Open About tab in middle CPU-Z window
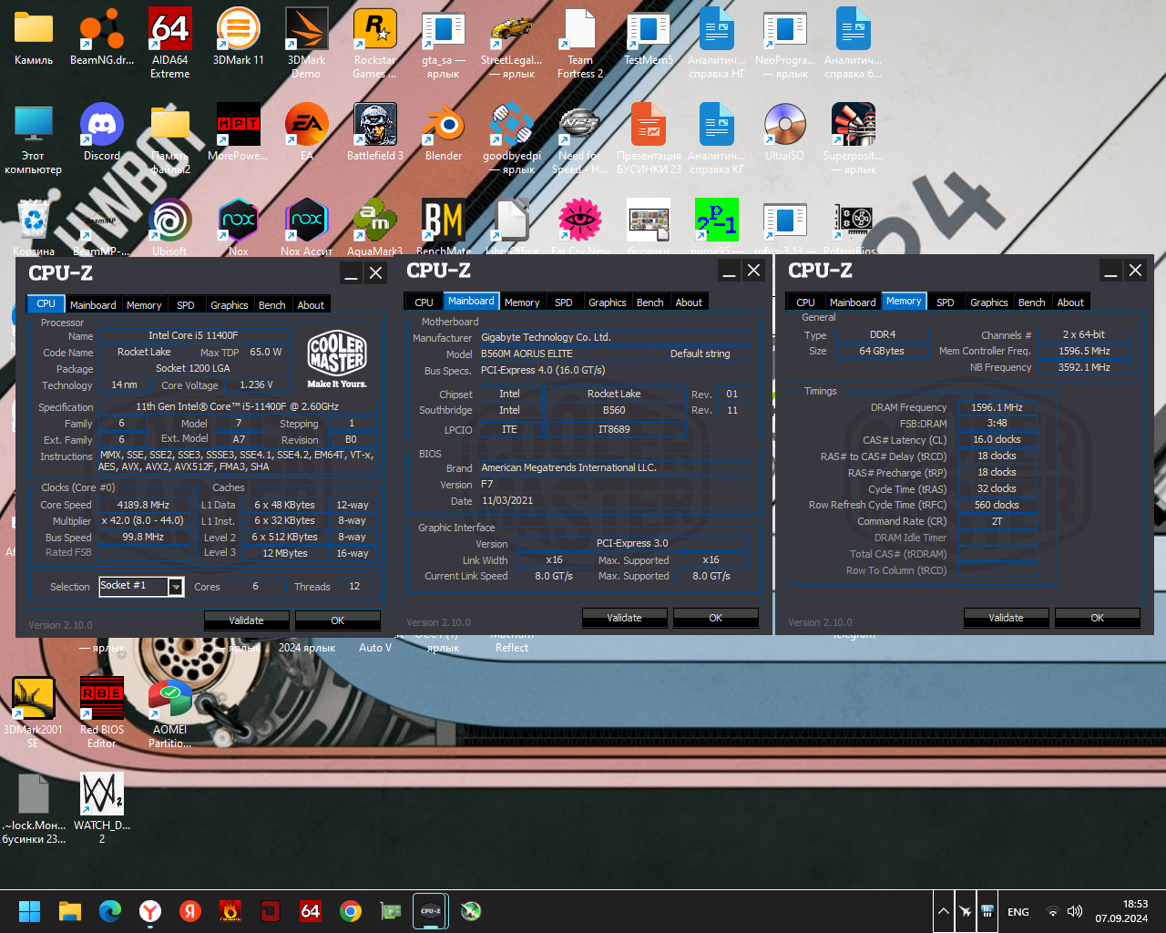 [x=689, y=302]
